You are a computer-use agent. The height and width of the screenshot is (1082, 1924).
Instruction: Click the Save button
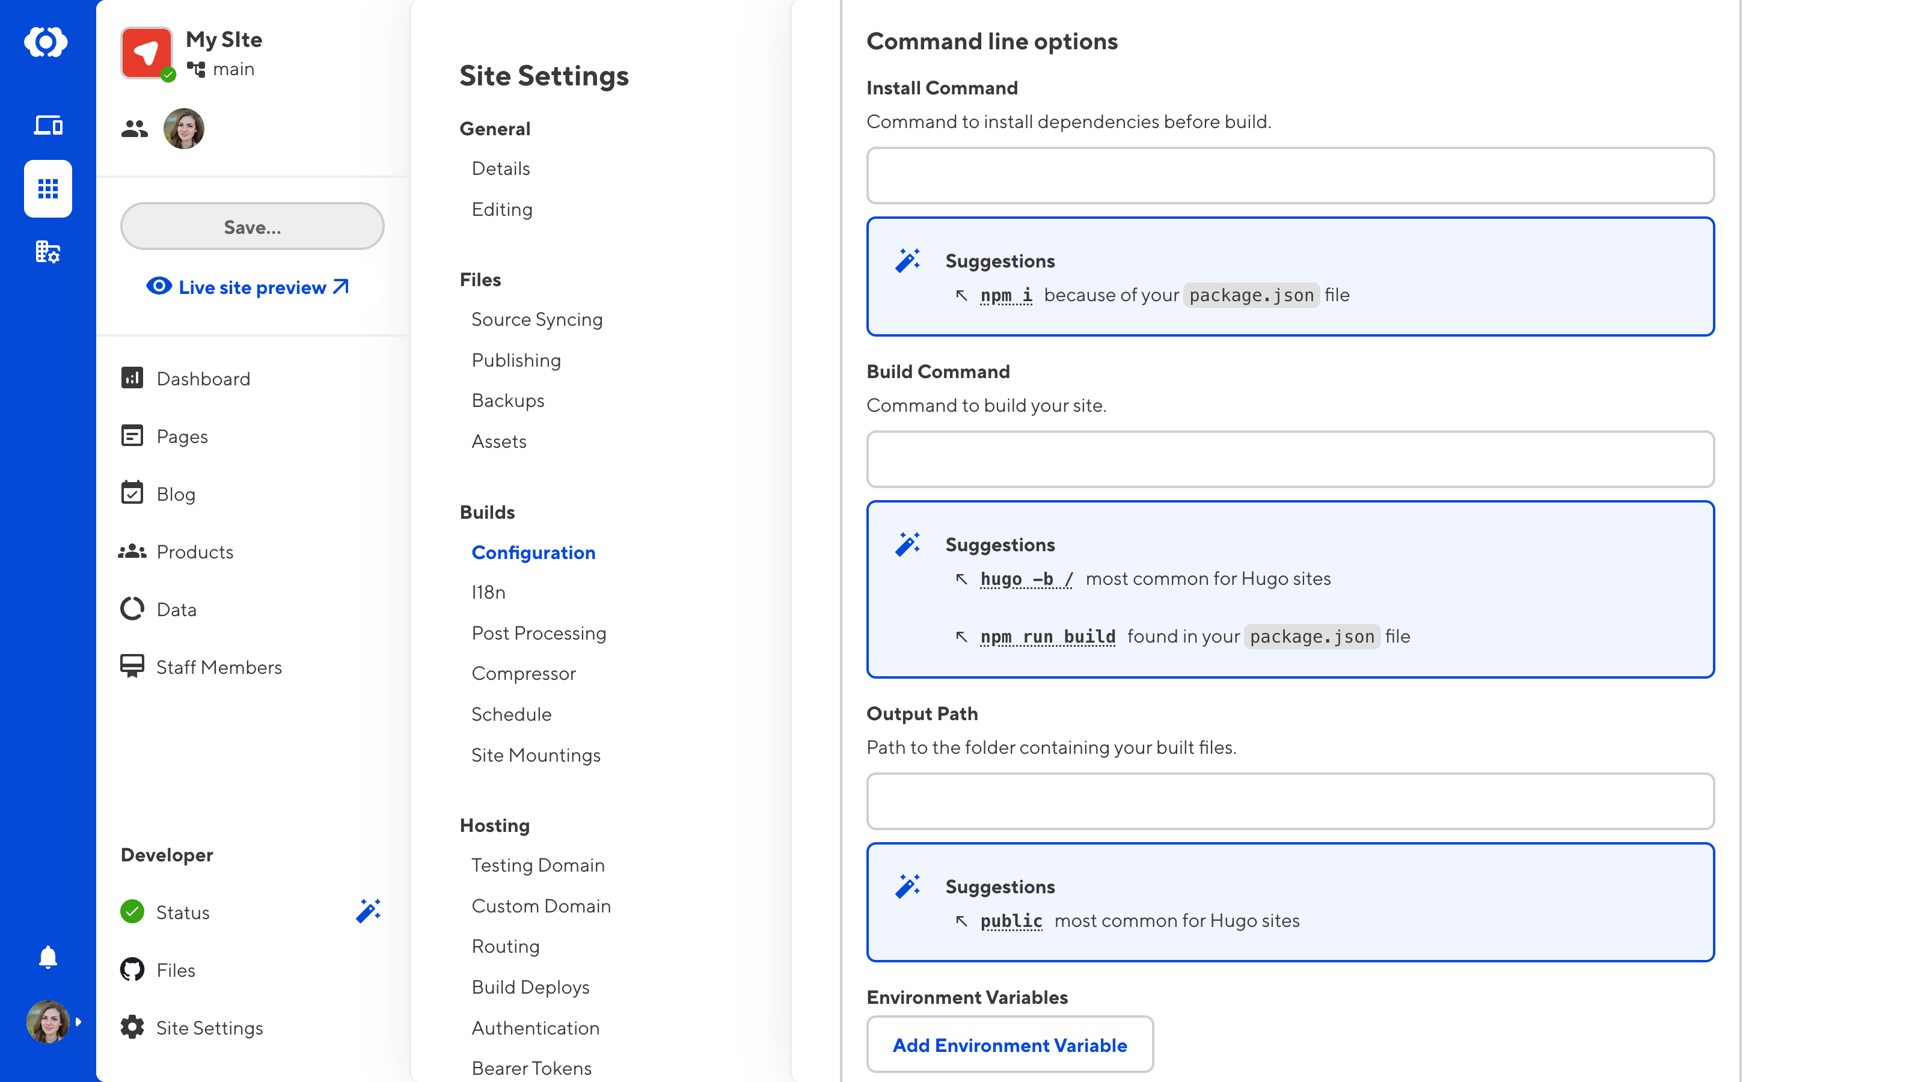coord(251,226)
